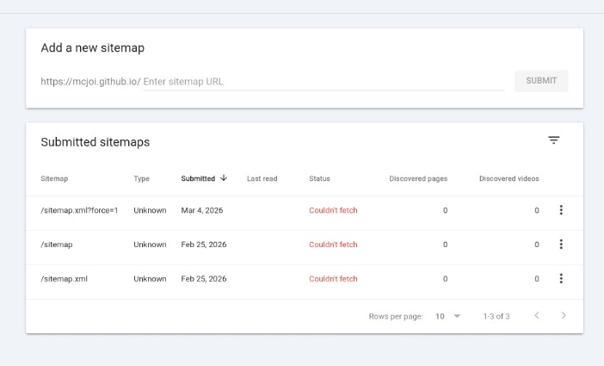
Task: Click the sort arrow next to Submitted
Action: [224, 178]
